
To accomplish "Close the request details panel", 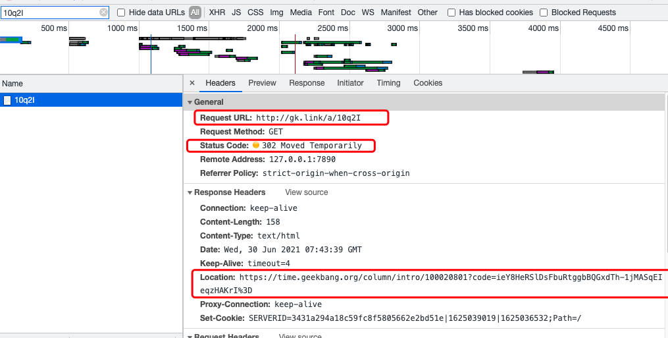I will tap(192, 83).
